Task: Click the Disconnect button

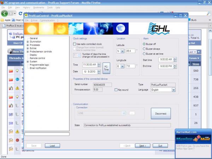Action: 161,113
